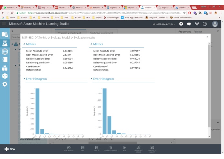Click the dialog scrollbar down arrow
Viewport: 224px width, 159px height.
click(209, 136)
